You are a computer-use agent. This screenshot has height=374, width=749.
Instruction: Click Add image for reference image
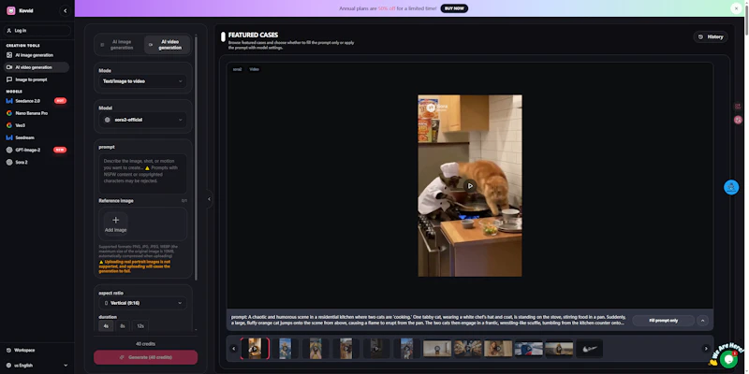pyautogui.click(x=115, y=223)
